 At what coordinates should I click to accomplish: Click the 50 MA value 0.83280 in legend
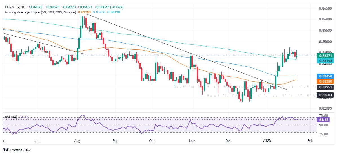(x=84, y=13)
